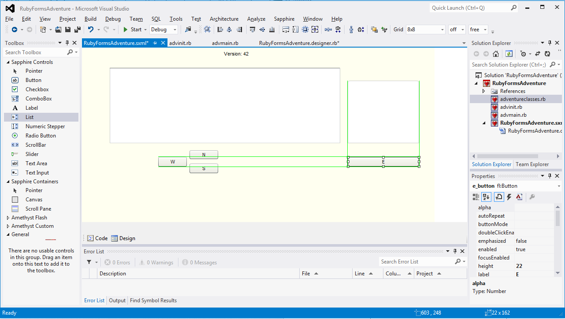This screenshot has height=319, width=565.
Task: Click the Align to Grid icon
Action: coord(207,30)
